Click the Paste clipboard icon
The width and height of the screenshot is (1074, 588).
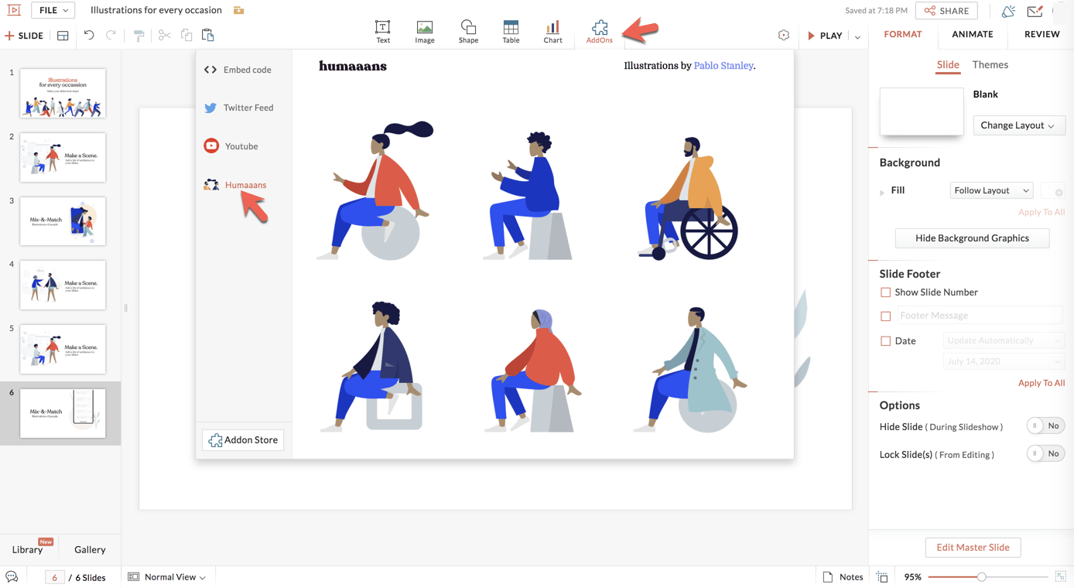point(207,36)
